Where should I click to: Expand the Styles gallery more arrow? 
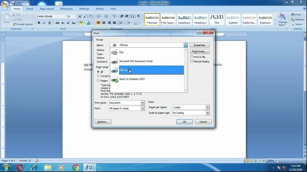pos(275,24)
